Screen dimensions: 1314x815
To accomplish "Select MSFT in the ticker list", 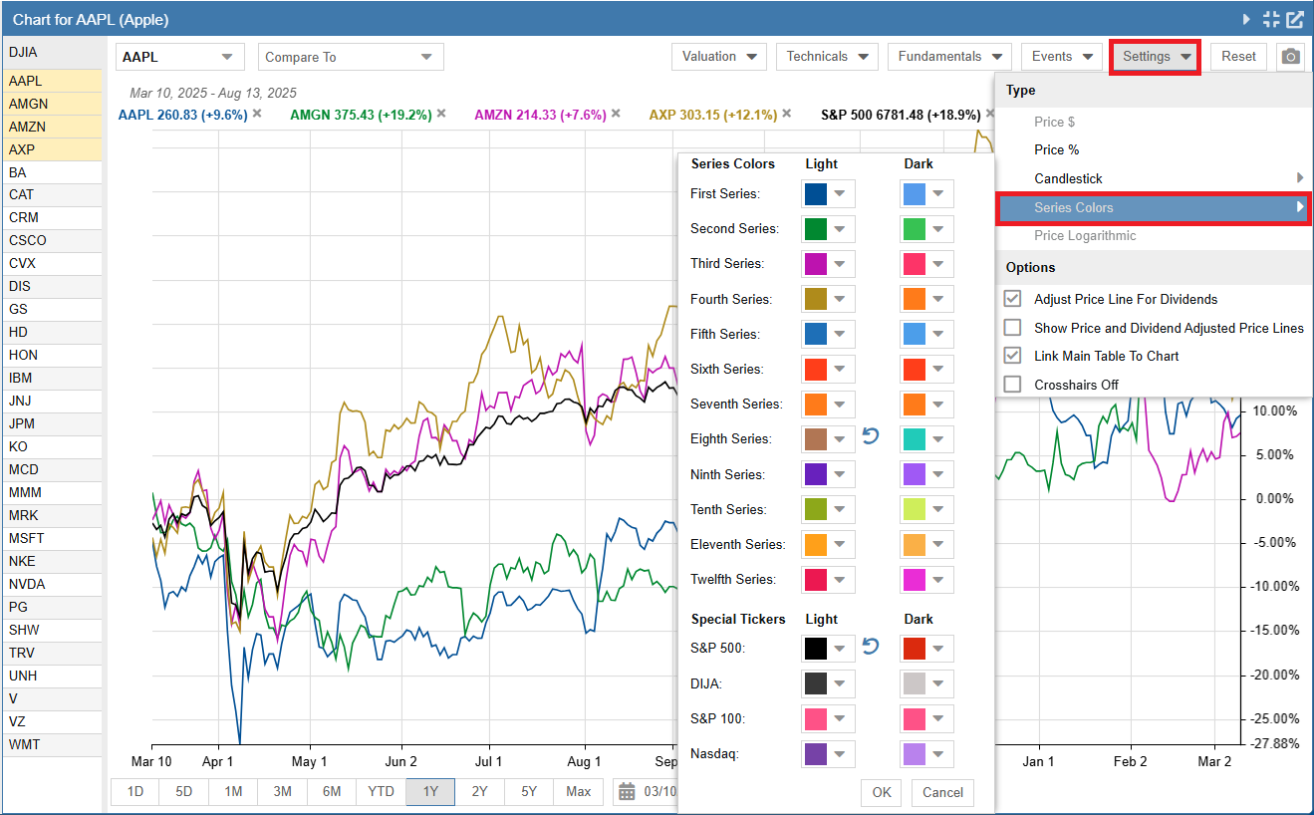I will pos(53,538).
